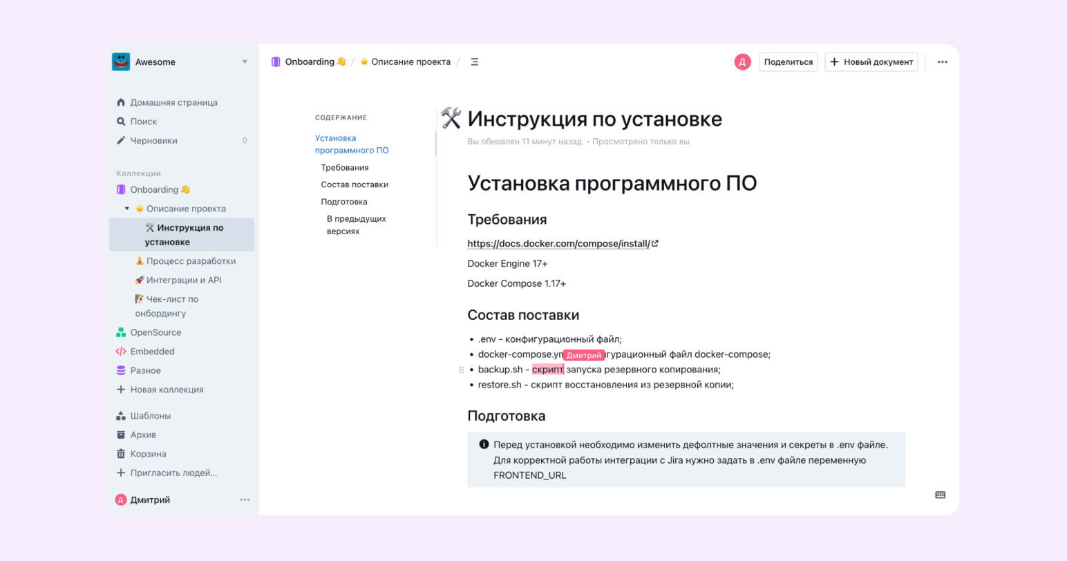This screenshot has width=1067, height=561.
Task: Click the plus icon beside Новая коллекция
Action: click(x=121, y=390)
